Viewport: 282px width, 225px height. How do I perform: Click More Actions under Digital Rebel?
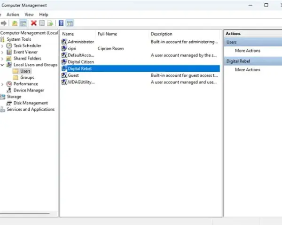tap(248, 70)
